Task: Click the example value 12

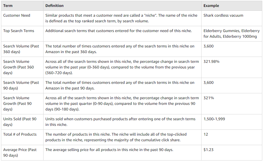Action: point(206,134)
